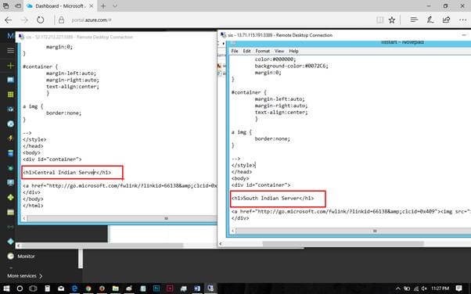Add page to favorites with star icon
The width and height of the screenshot is (471, 294).
tap(392, 20)
